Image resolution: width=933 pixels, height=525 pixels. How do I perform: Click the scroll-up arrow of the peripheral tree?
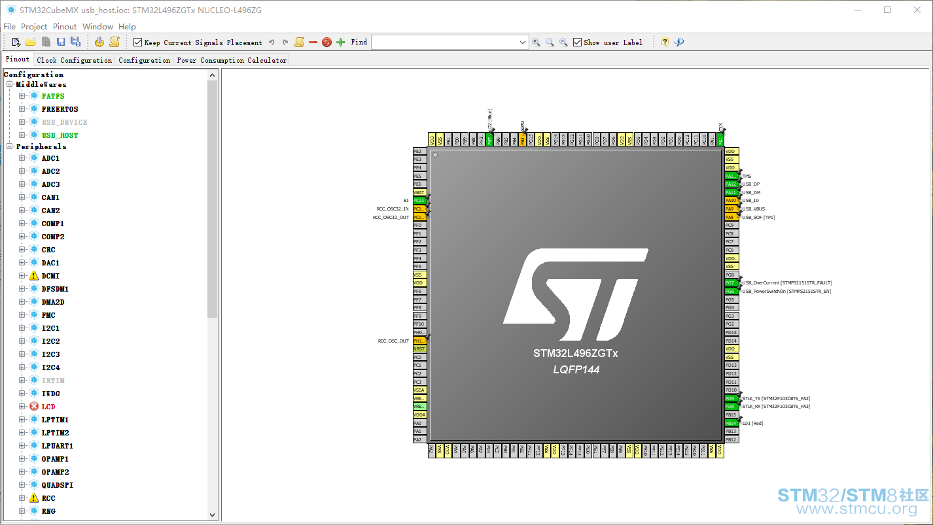213,75
